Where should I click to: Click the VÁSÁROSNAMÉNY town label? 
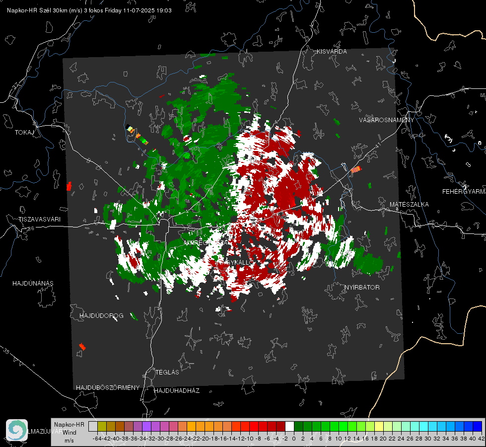coord(387,120)
